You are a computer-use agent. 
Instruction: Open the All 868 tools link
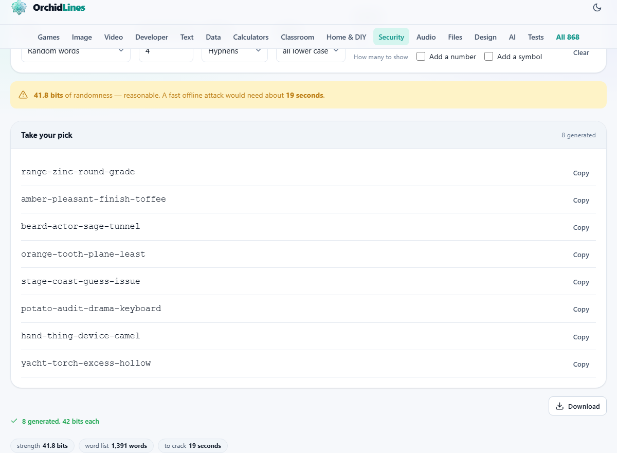coord(568,37)
